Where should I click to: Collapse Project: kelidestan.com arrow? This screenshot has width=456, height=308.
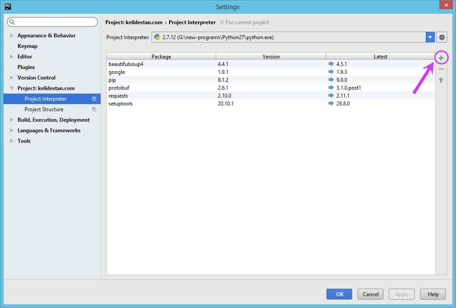coord(11,88)
